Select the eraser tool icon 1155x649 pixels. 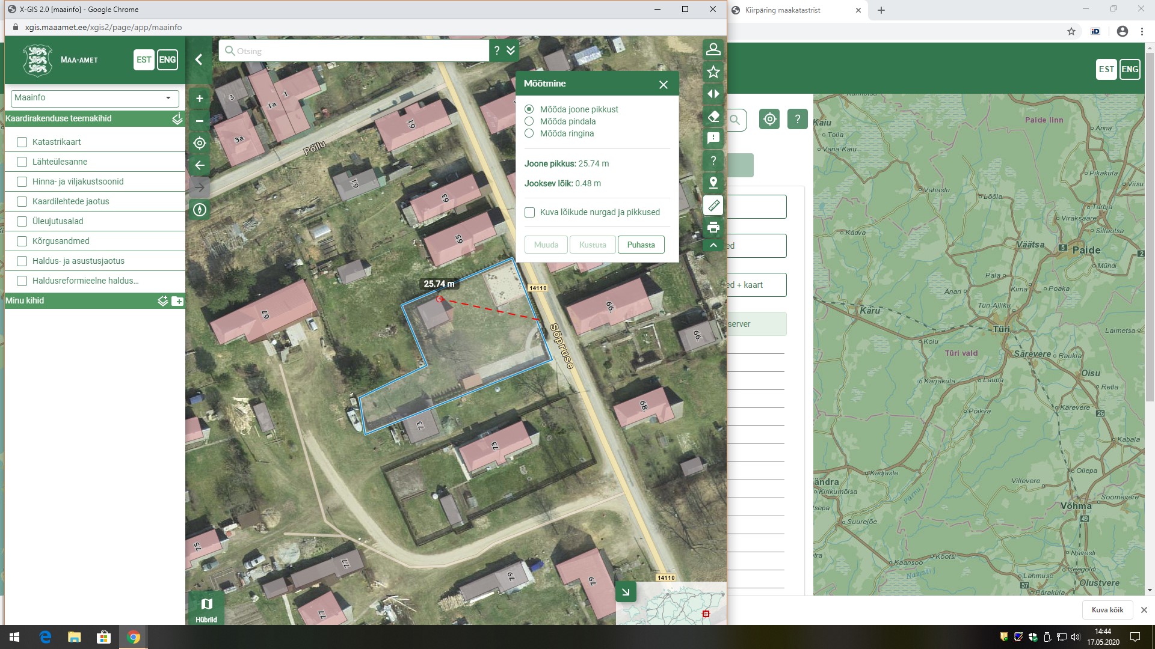[713, 117]
